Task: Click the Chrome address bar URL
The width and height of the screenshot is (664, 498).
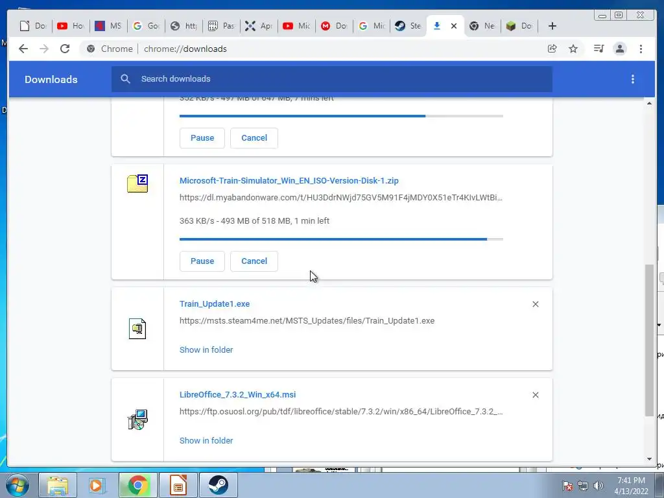Action: 185,49
